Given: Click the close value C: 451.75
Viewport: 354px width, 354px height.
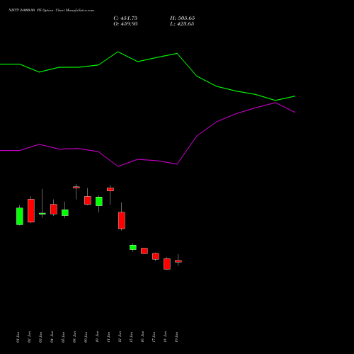Looking at the screenshot, I should pyautogui.click(x=125, y=18).
